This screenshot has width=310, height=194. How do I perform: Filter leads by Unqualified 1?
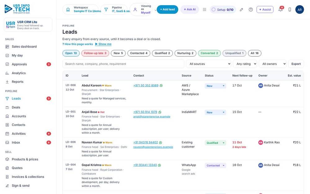tap(234, 53)
